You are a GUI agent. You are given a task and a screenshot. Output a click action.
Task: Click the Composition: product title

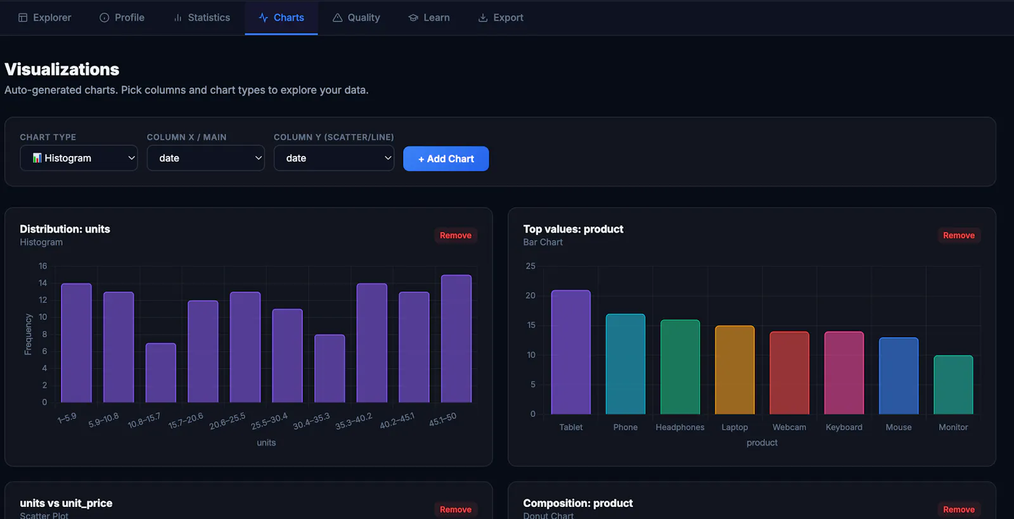(x=578, y=503)
